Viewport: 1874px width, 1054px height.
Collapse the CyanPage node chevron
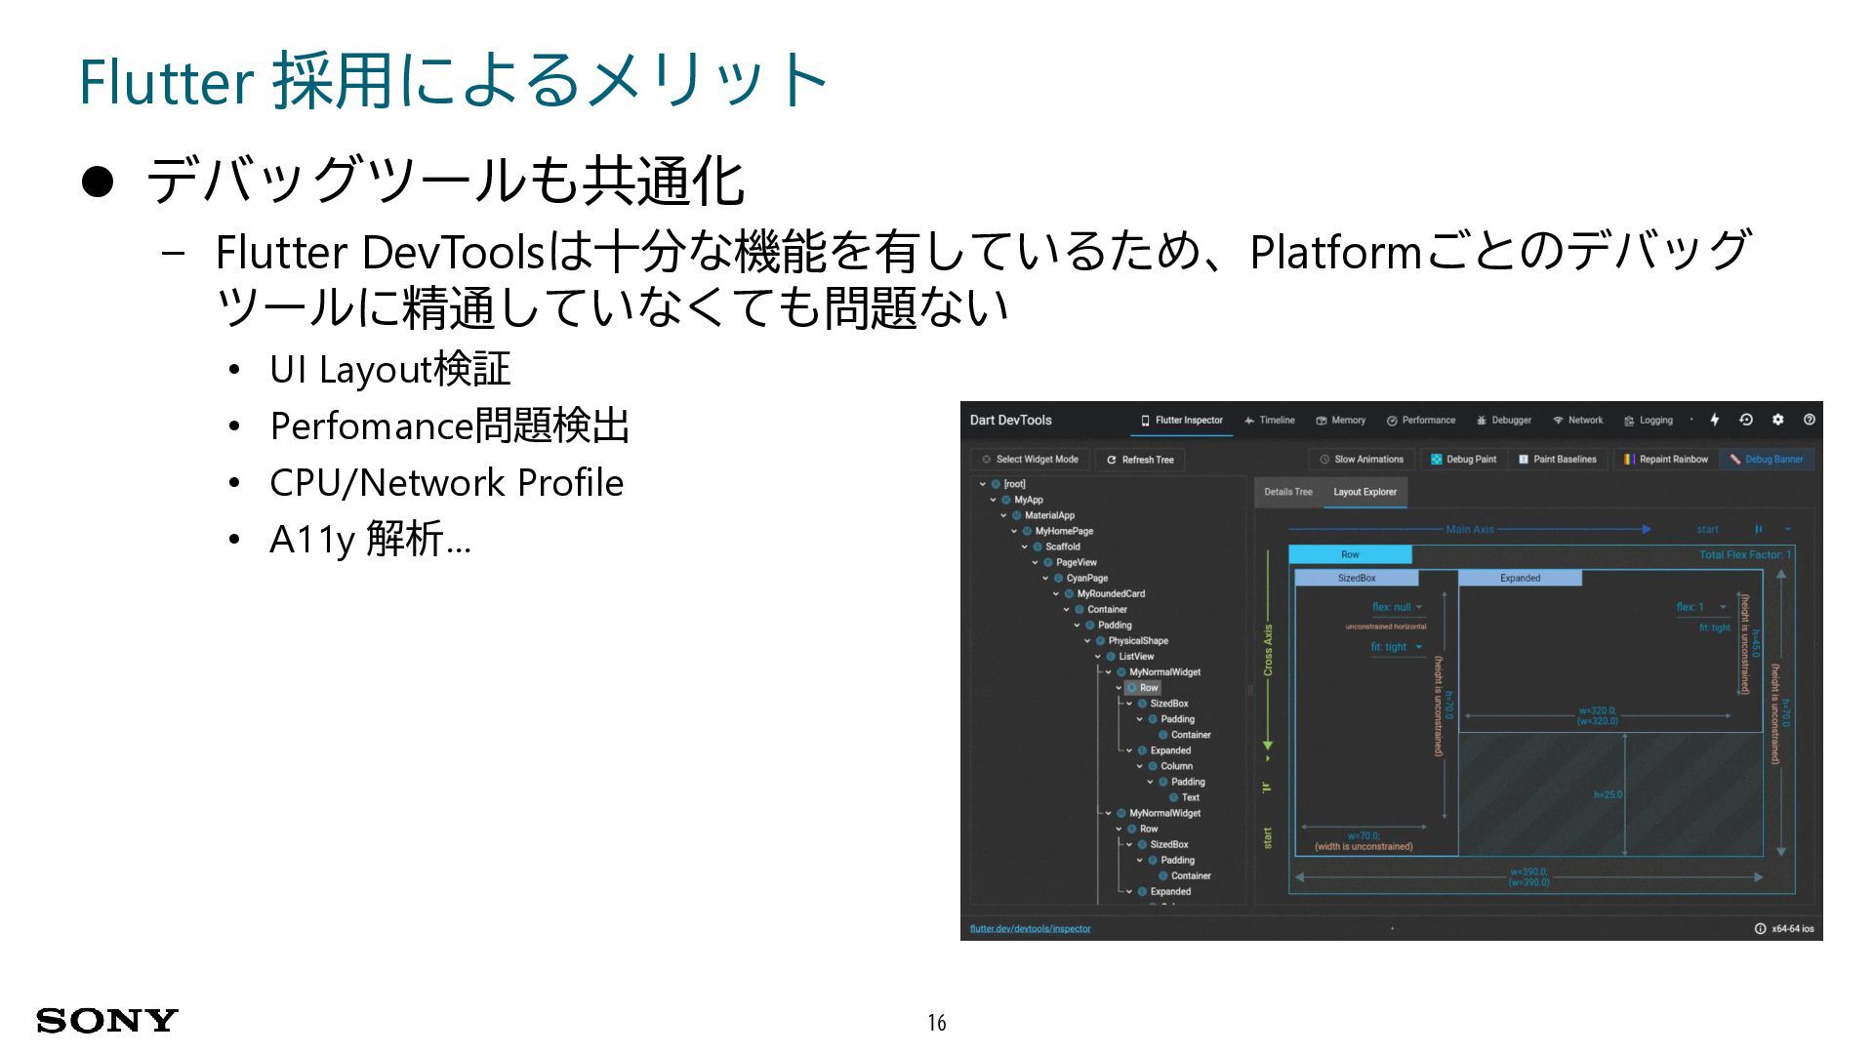tap(1045, 578)
